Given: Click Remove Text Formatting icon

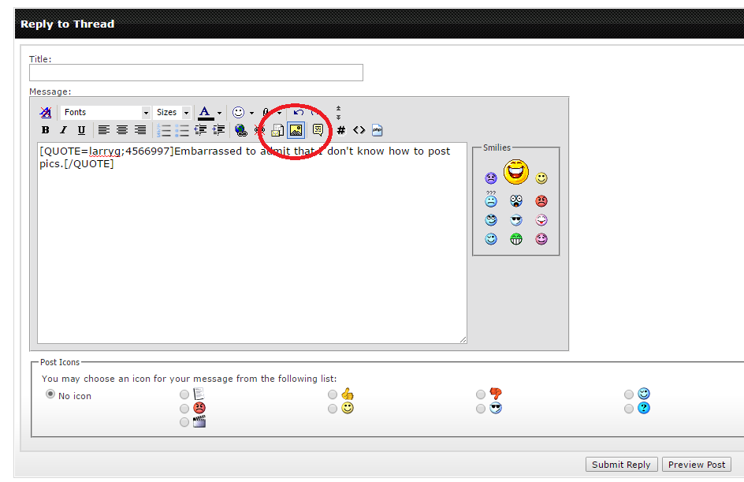Looking at the screenshot, I should coord(46,113).
